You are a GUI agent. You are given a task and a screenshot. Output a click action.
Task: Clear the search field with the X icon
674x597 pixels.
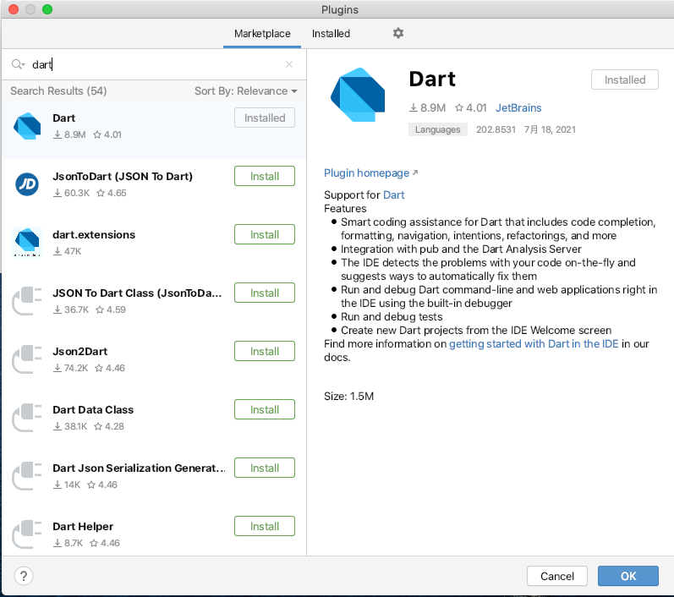[289, 64]
